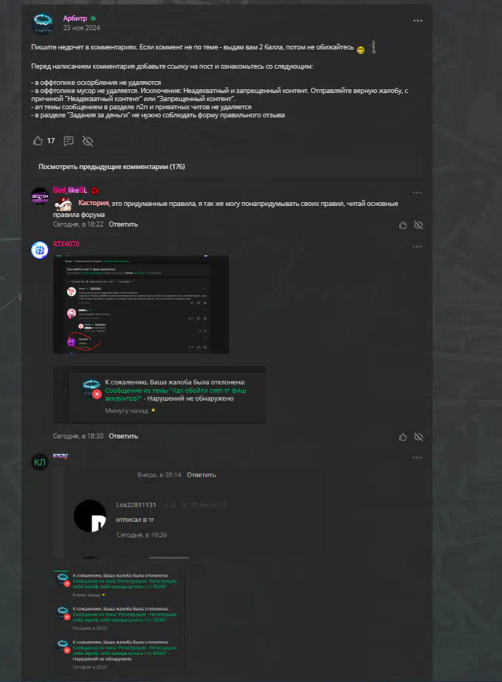Screen dimensions: 502x682
Task: Reply to RTX4070's comment from 18:30
Action: point(123,436)
